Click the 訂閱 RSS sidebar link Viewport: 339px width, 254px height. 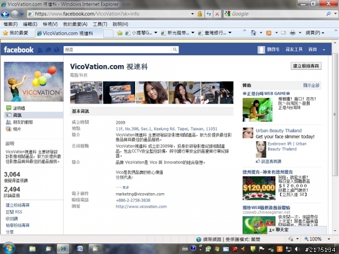[x=14, y=212]
